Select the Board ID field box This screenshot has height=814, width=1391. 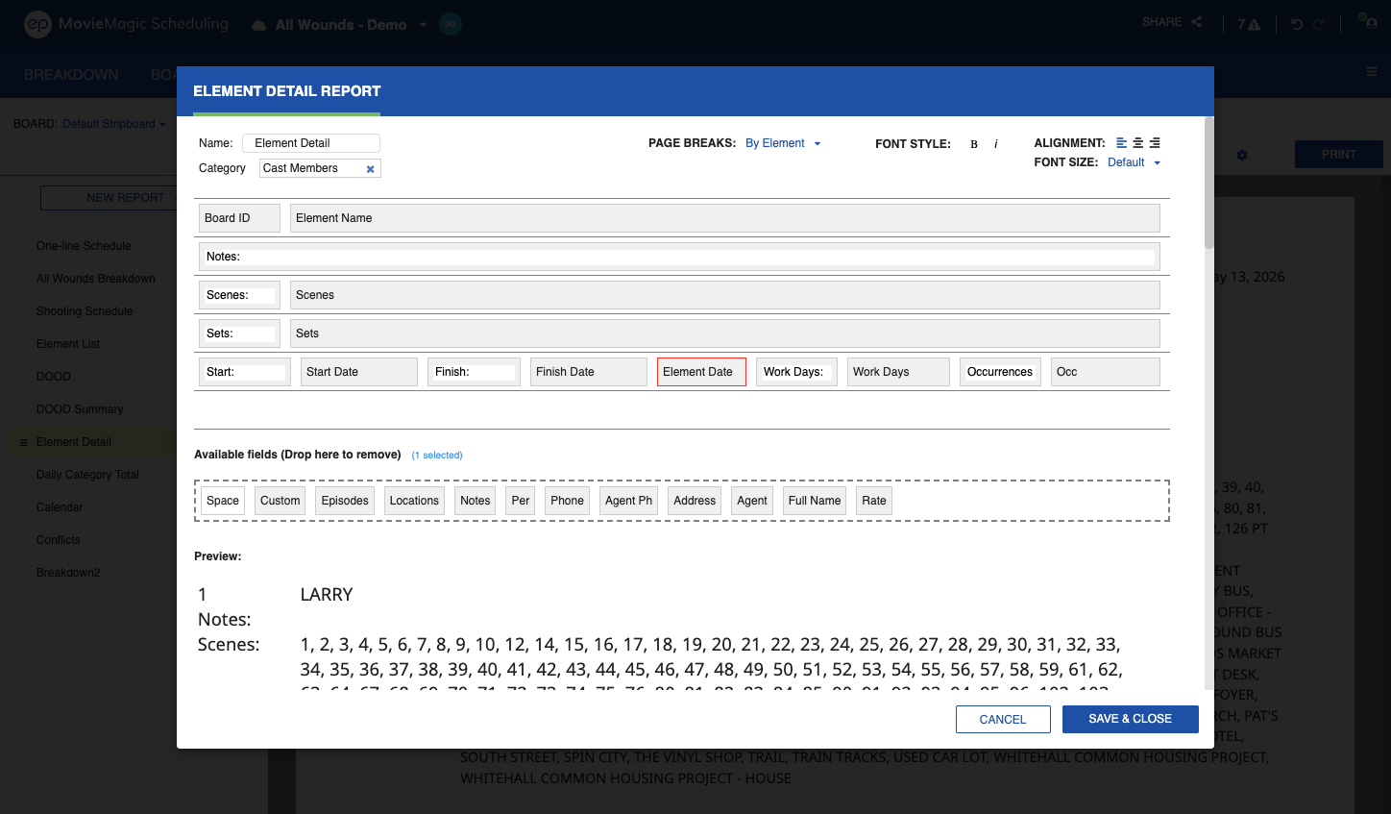pos(239,218)
